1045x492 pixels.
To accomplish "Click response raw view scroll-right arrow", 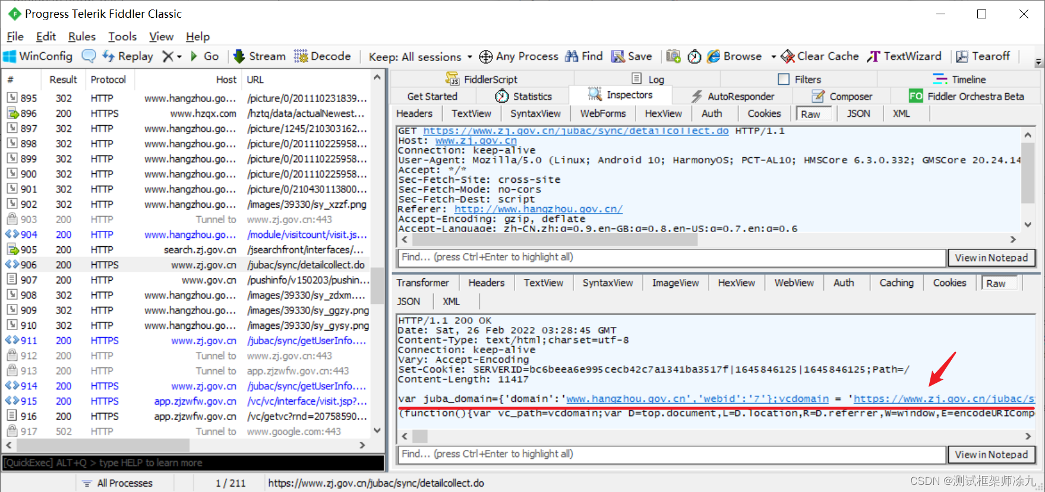I will 1028,436.
